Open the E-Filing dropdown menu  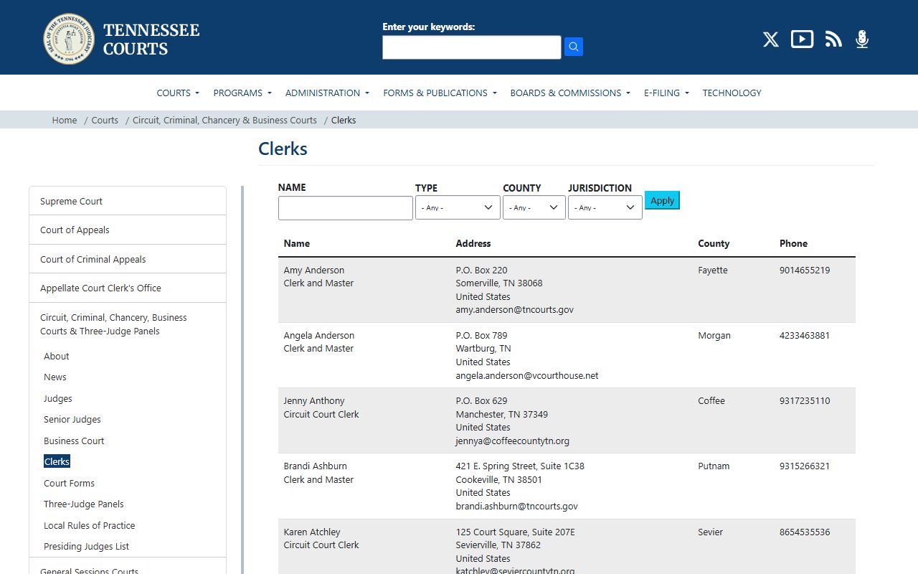[x=666, y=93]
